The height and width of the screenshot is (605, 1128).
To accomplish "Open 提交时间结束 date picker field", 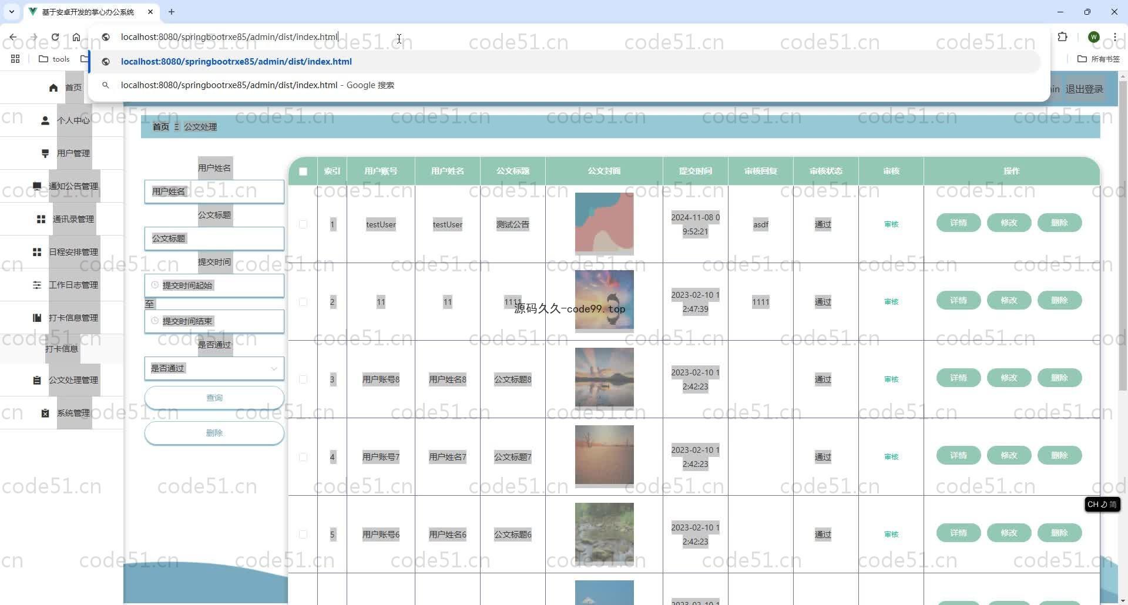I will pos(214,321).
